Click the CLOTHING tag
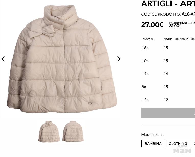 point(178,143)
